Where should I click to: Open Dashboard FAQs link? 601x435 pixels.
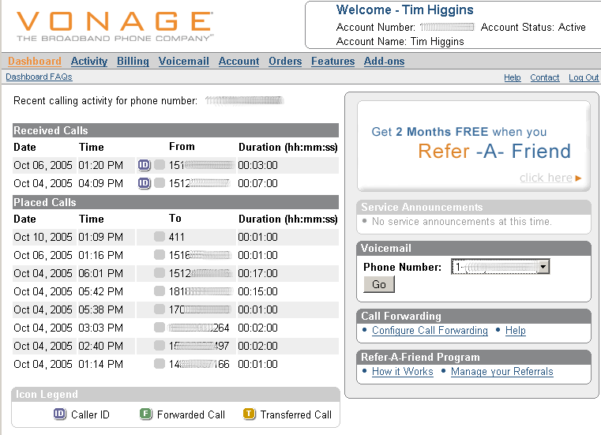(39, 77)
